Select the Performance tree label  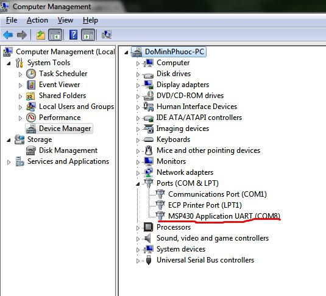(x=60, y=118)
